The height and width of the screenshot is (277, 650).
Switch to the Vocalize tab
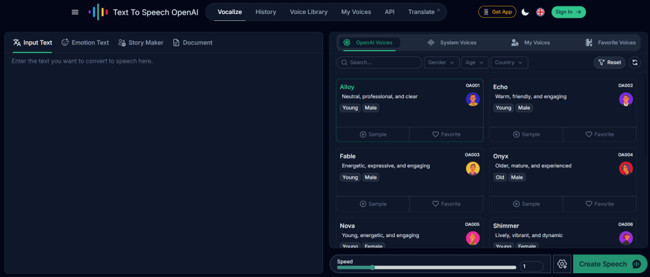pos(230,12)
